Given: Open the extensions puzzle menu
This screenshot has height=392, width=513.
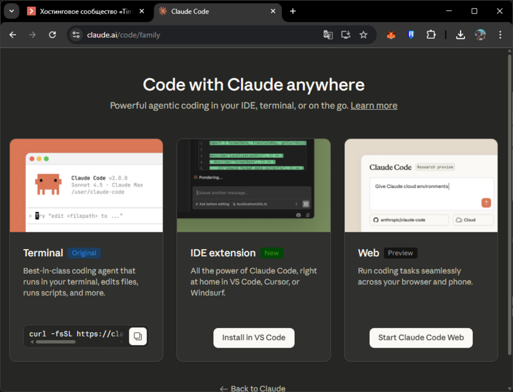Looking at the screenshot, I should pyautogui.click(x=430, y=35).
